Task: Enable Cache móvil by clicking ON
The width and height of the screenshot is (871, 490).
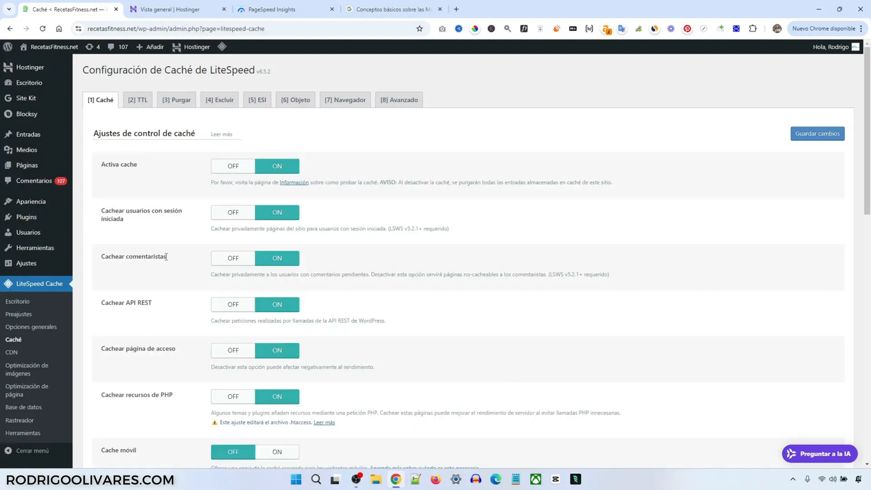Action: (277, 452)
